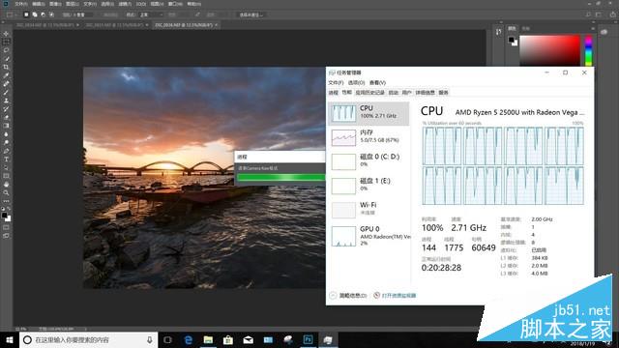Select Wi-Fi in performance sidebar
619x348 pixels.
(x=368, y=210)
